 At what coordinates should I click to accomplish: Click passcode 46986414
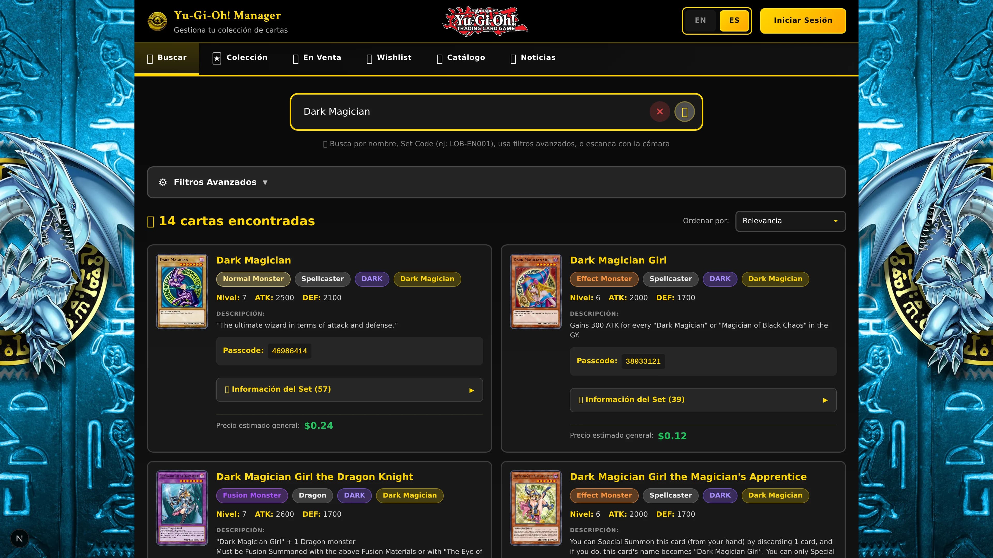[290, 351]
